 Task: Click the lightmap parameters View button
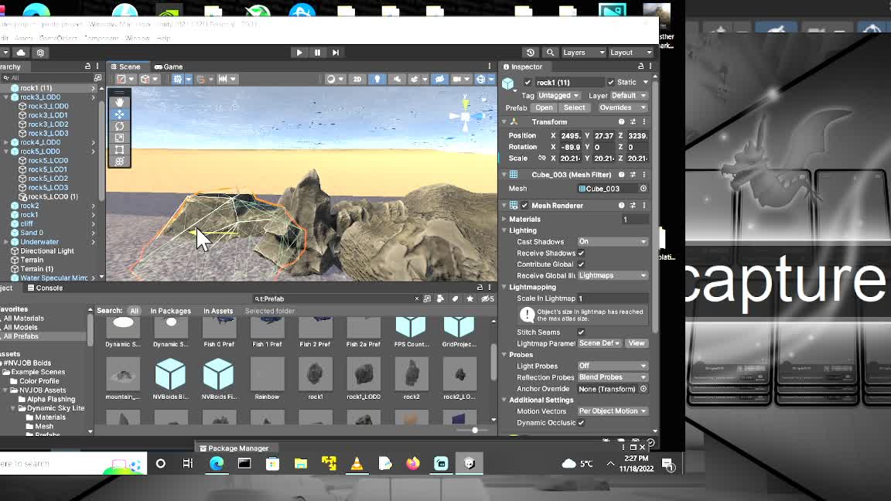(x=637, y=343)
